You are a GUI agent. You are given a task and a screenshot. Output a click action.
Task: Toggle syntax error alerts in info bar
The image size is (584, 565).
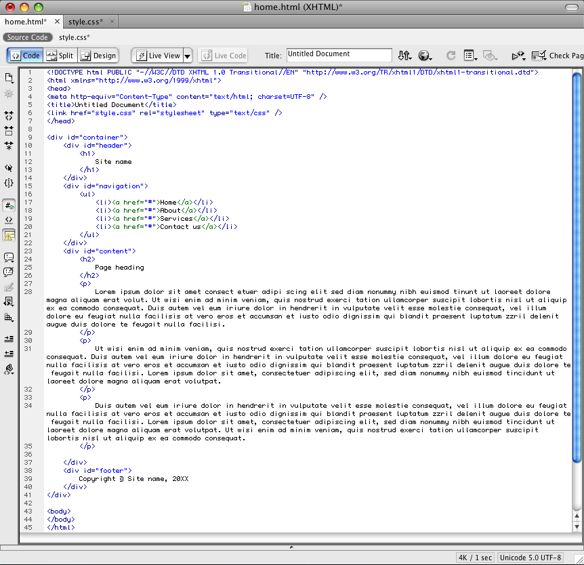coord(9,235)
